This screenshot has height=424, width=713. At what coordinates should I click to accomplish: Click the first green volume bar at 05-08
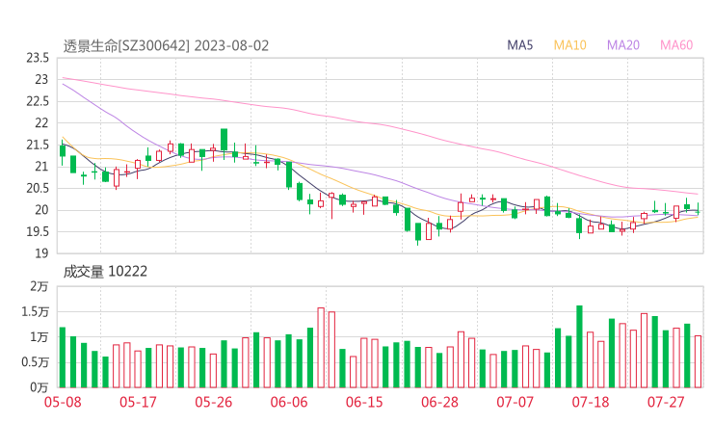click(63, 358)
